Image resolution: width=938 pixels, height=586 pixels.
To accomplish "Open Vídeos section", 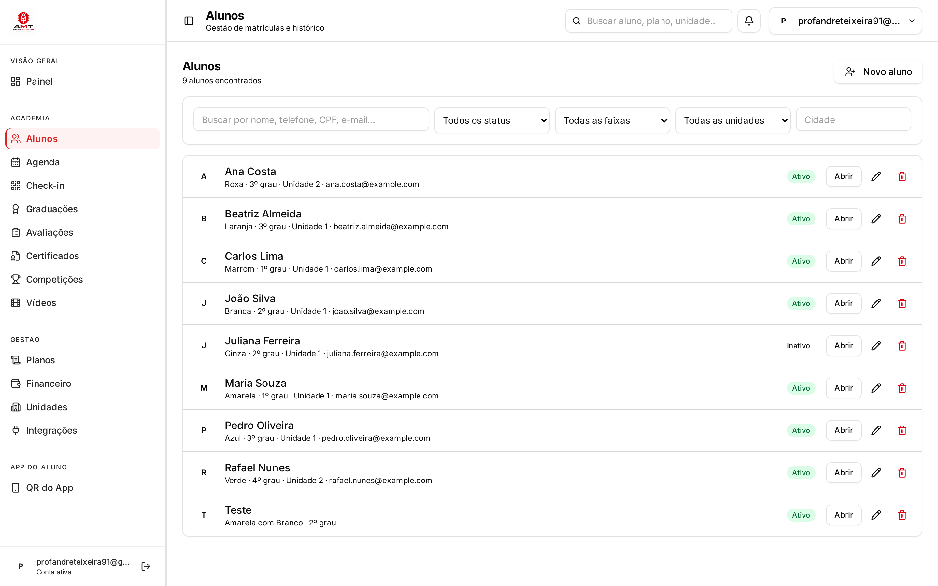I will [x=82, y=303].
